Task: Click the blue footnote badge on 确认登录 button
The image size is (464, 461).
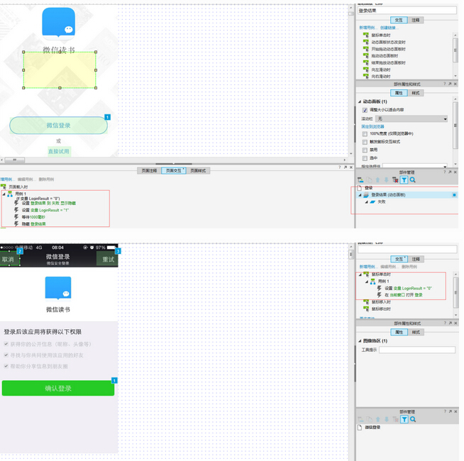Action: (x=113, y=381)
